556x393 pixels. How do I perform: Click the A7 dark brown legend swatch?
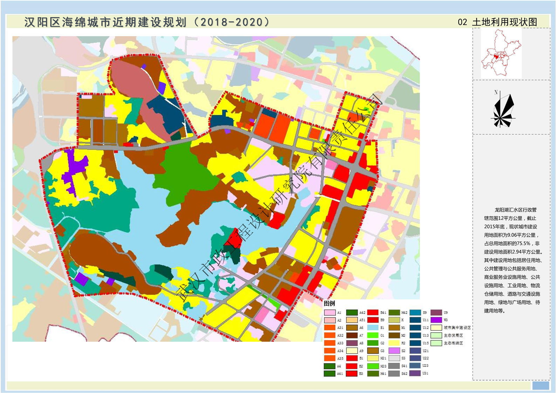(352, 336)
